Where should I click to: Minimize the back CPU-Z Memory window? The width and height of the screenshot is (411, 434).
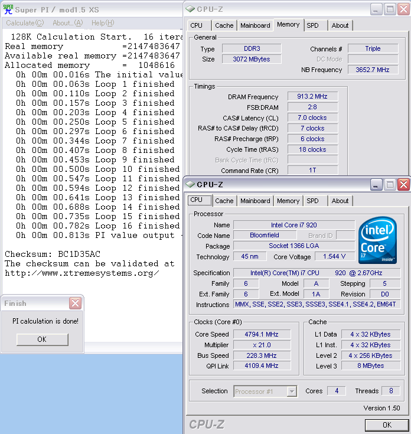coord(376,9)
